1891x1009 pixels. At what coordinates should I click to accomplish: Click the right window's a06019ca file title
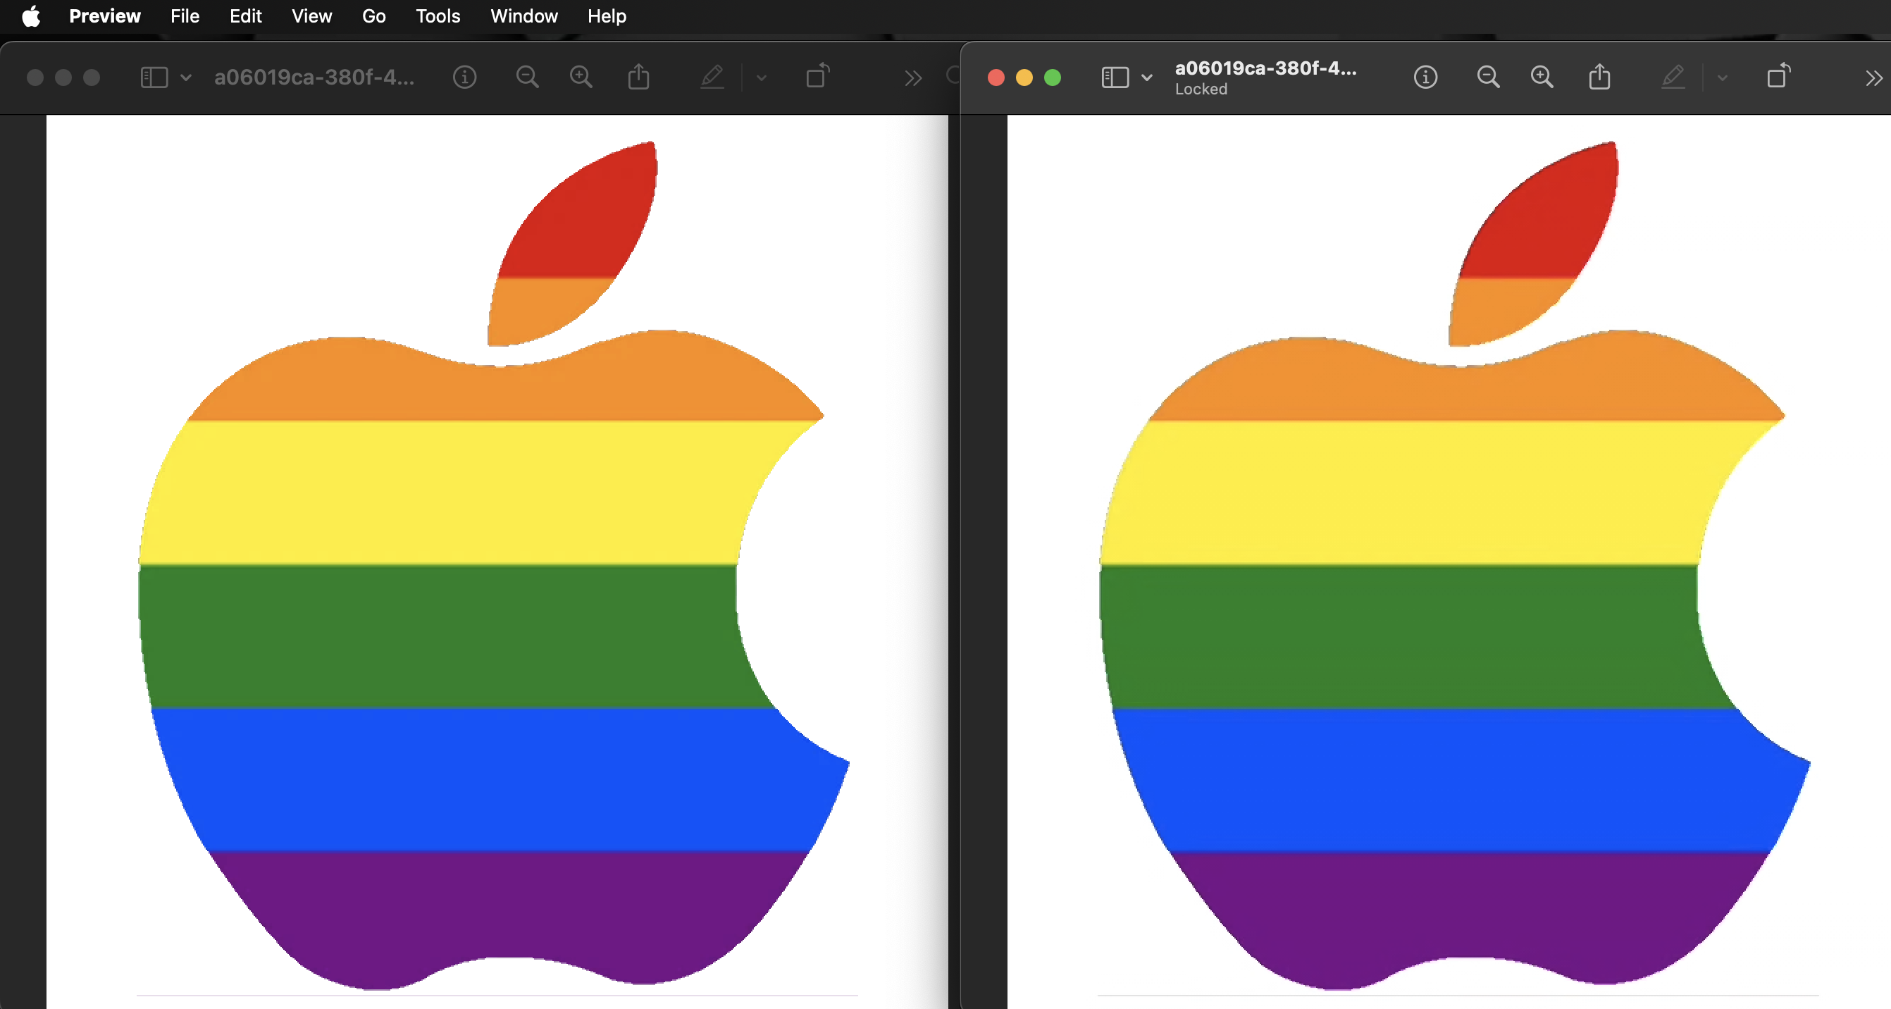tap(1265, 68)
